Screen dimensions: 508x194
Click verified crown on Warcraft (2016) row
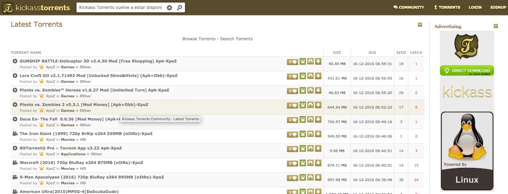tap(303, 163)
